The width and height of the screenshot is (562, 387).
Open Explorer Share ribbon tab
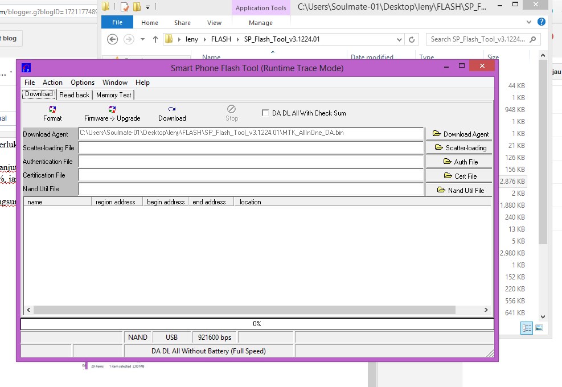(x=182, y=23)
